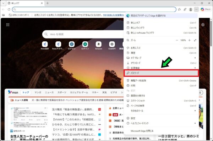Image resolution: width=213 pixels, height=141 pixels.
Task: Choose 印刷 from the menu
Action: pos(161,86)
